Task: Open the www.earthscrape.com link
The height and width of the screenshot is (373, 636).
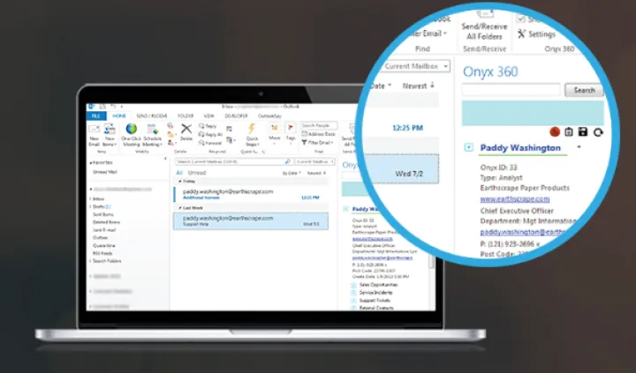Action: point(512,199)
